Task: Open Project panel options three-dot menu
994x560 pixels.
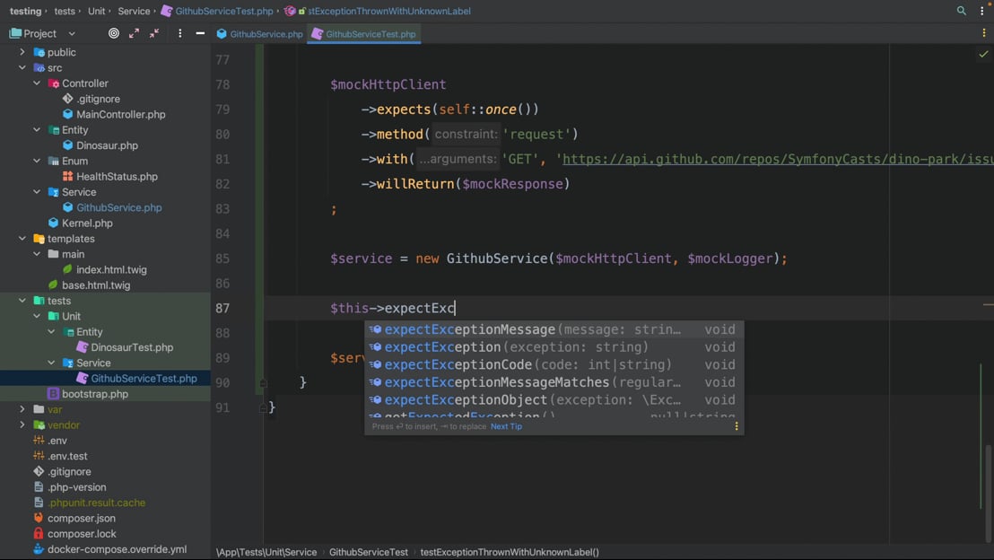Action: [179, 33]
